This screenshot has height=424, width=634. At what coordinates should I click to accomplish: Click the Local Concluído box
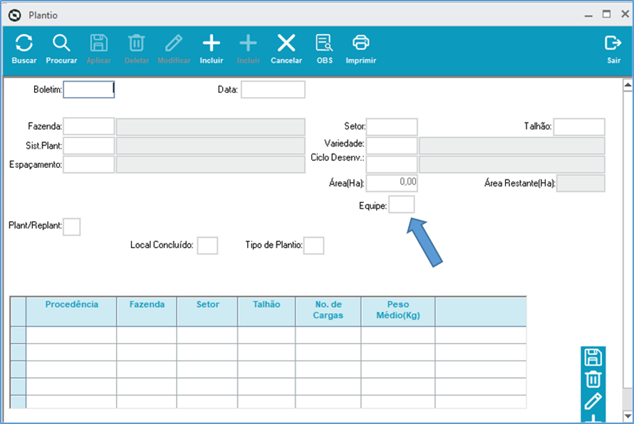207,245
